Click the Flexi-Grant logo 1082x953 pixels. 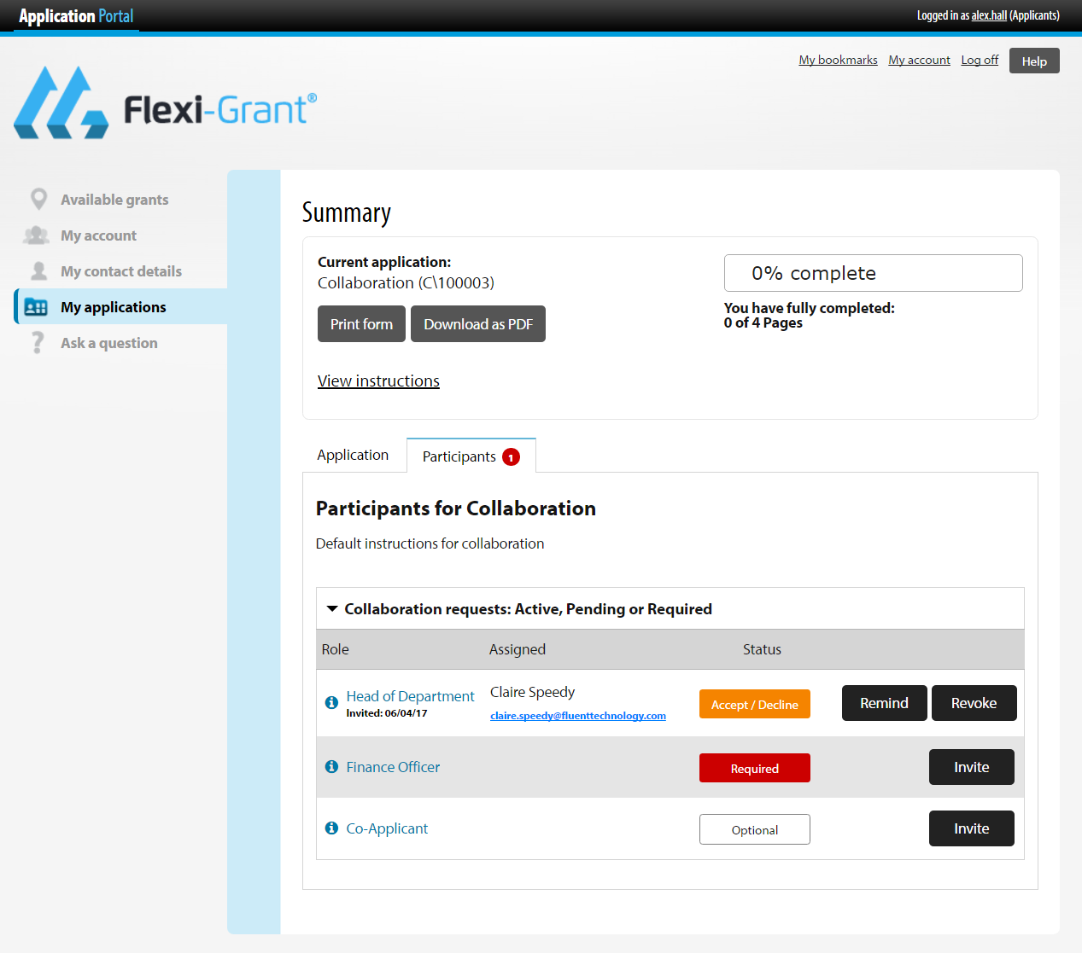pyautogui.click(x=166, y=102)
